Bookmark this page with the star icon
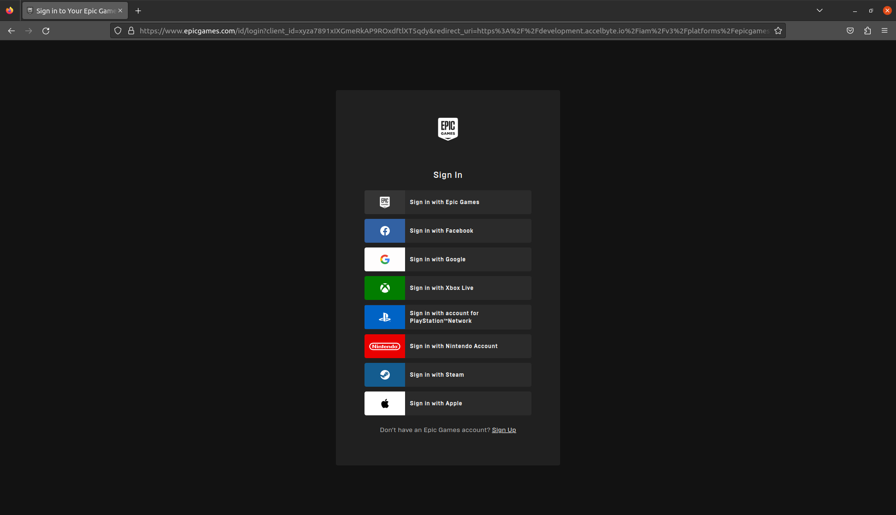 tap(778, 31)
